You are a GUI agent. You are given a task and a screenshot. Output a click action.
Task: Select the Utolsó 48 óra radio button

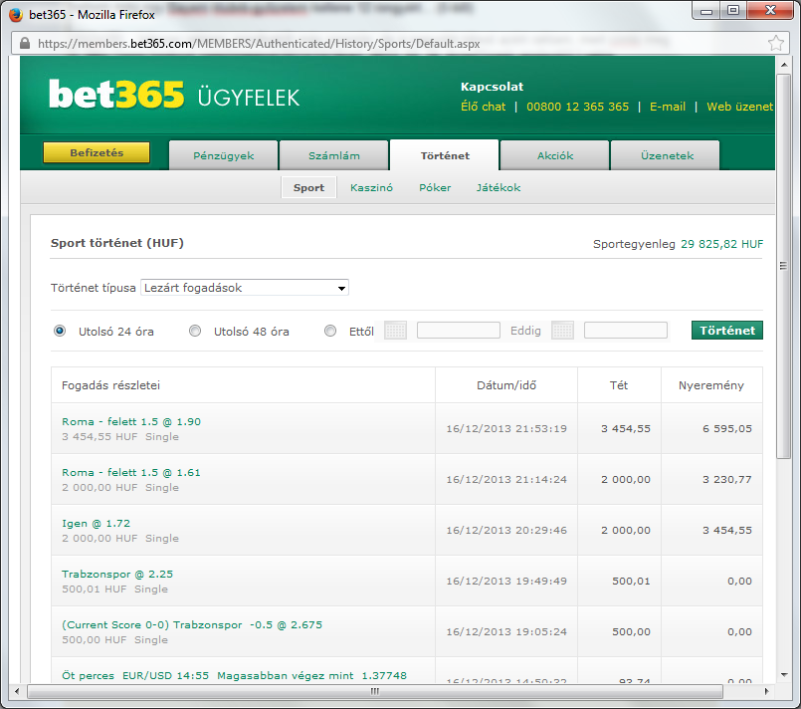(195, 331)
